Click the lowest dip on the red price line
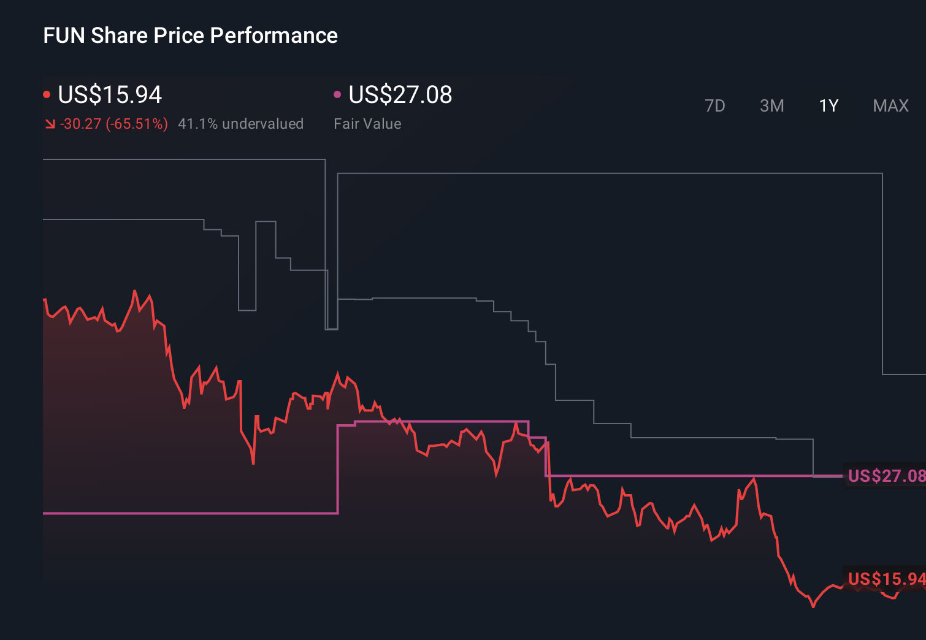Screen dimensions: 926x640 (x=813, y=607)
